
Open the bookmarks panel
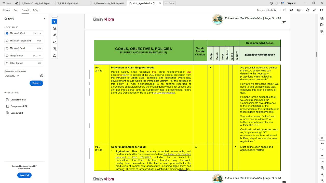pos(322,25)
